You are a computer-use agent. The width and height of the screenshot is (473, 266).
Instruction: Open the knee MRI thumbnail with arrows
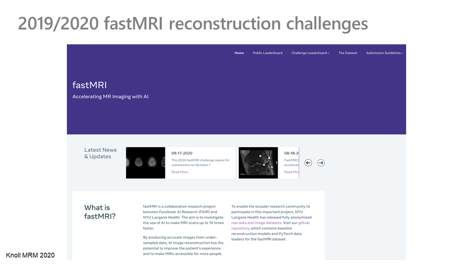coord(258,163)
